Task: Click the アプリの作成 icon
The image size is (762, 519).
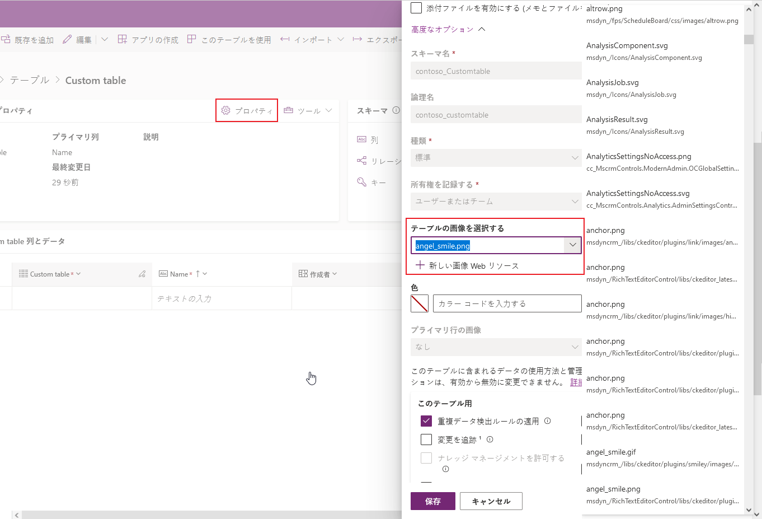Action: 123,40
